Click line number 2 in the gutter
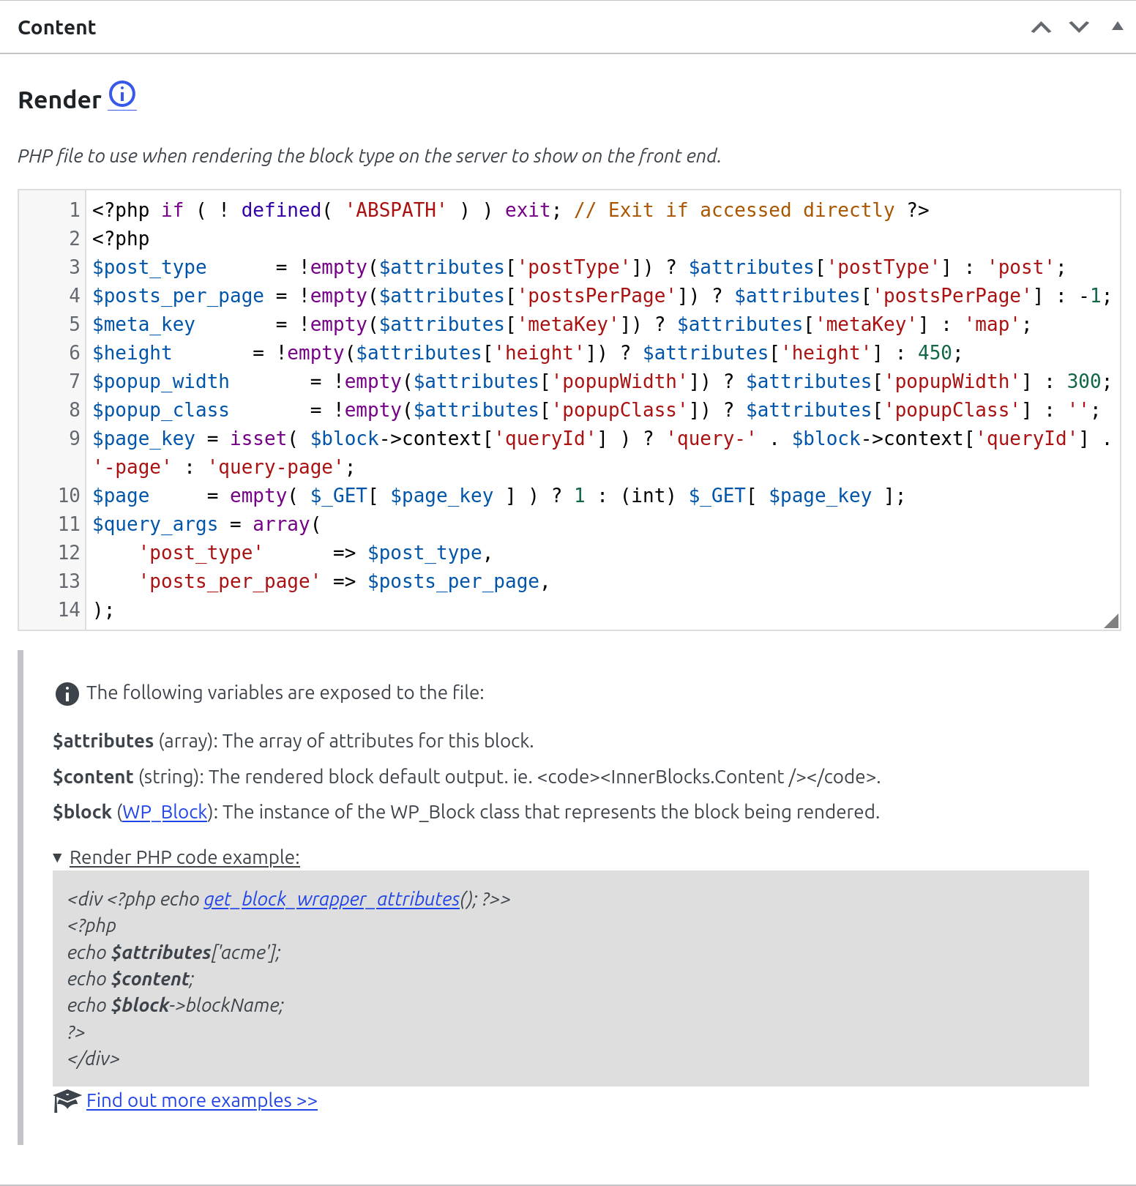1136x1186 pixels. tap(75, 239)
